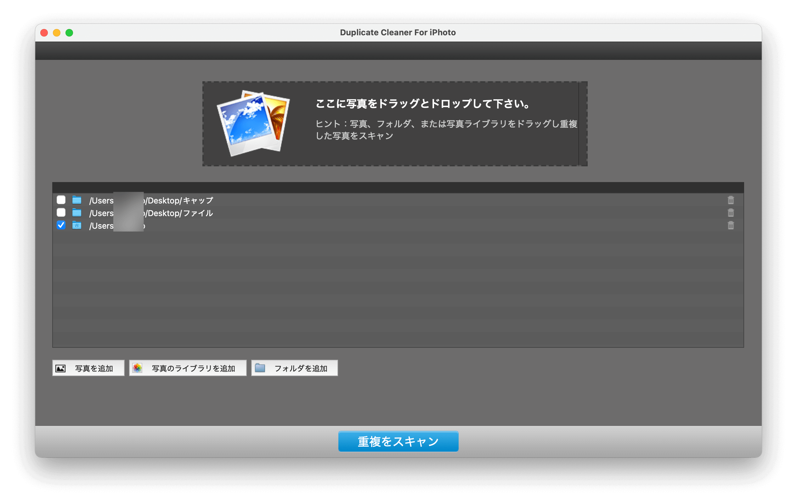Minimize the window with yellow button
This screenshot has height=504, width=797.
pos(57,32)
